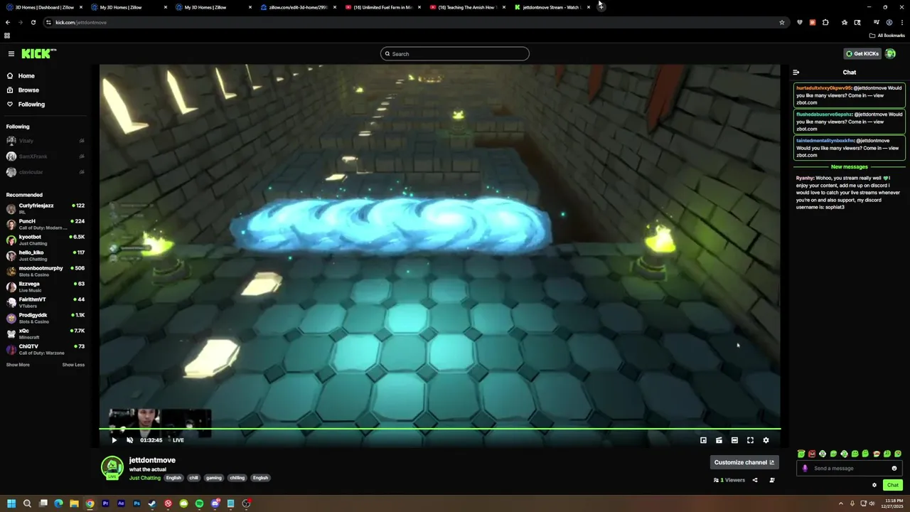910x512 pixels.
Task: Open the Get KICKs button
Action: click(862, 54)
